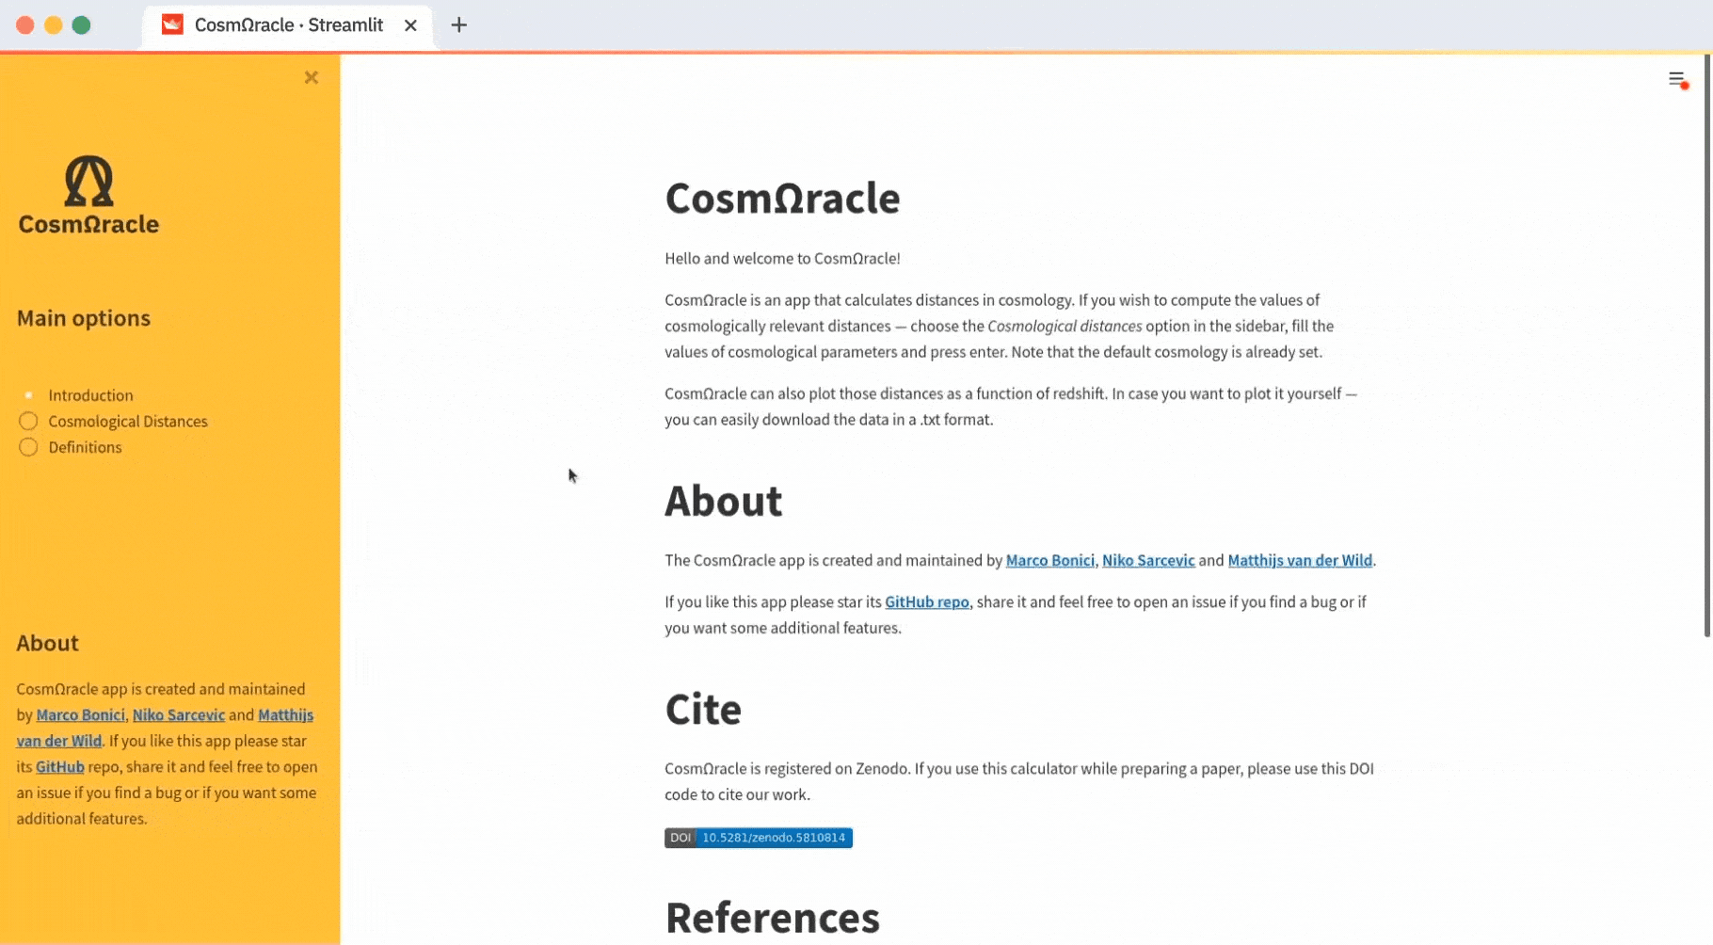The image size is (1713, 945).
Task: Click the CosmΩracle omega logo in sidebar
Action: (x=88, y=182)
